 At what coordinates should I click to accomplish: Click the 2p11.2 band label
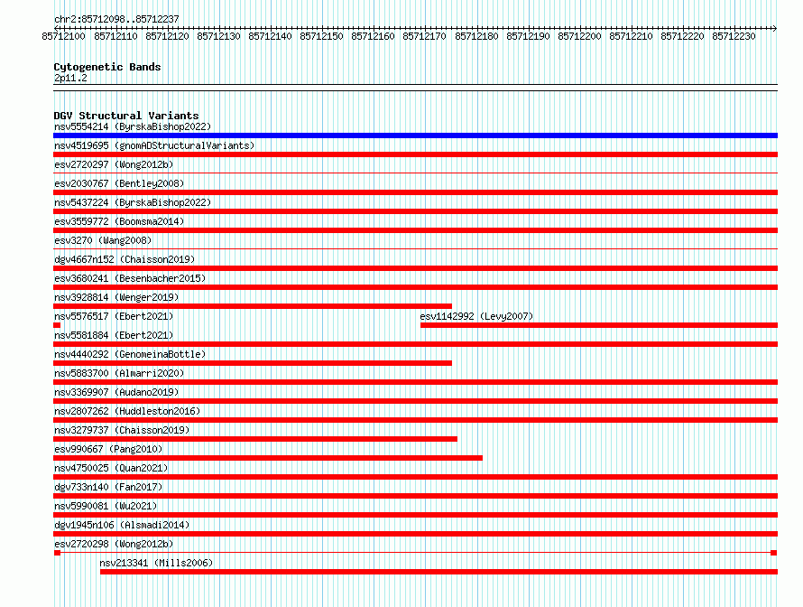(x=70, y=78)
